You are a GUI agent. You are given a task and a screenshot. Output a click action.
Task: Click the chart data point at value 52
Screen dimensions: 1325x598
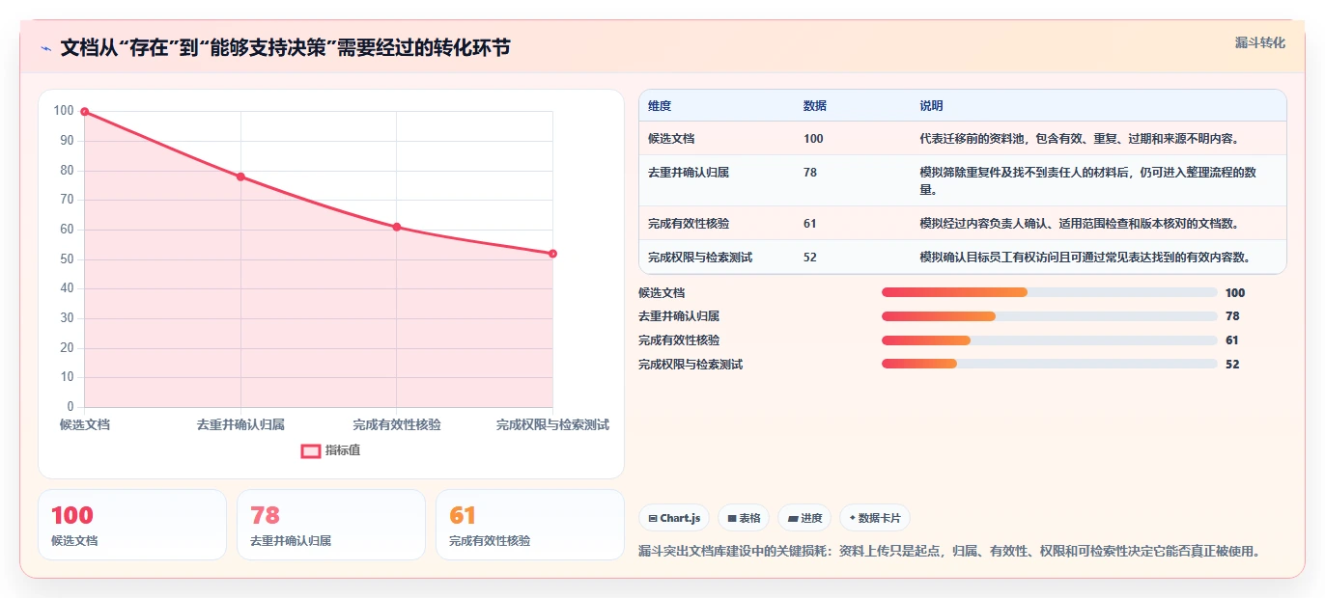pos(552,254)
